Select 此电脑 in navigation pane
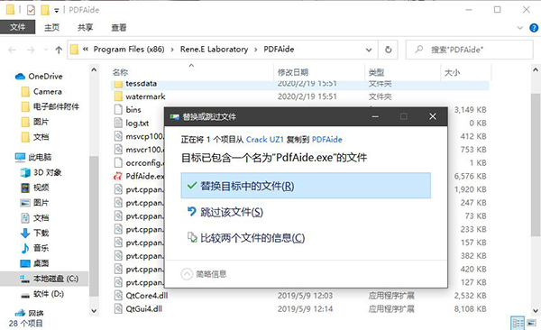Viewport: 541px width, 330px height. pos(33,158)
